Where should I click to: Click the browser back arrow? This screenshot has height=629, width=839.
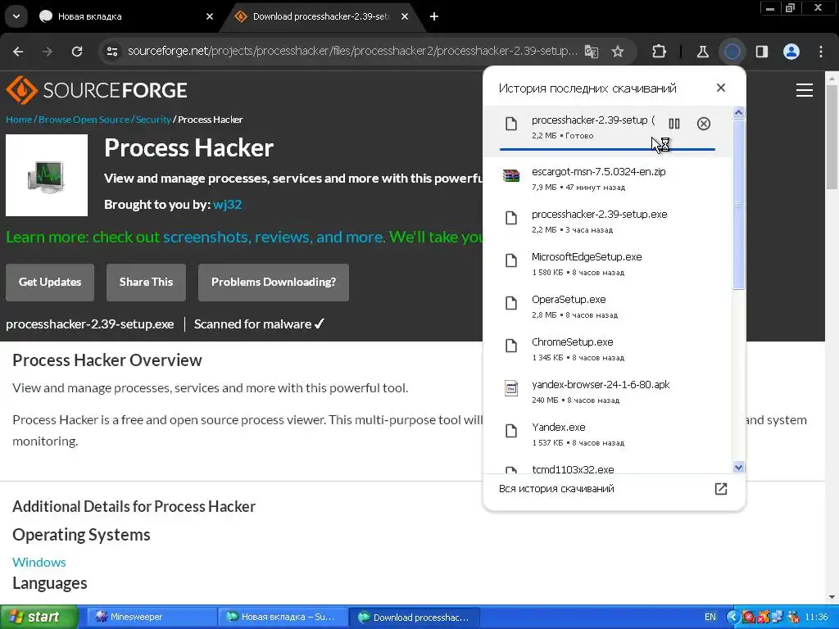18,52
